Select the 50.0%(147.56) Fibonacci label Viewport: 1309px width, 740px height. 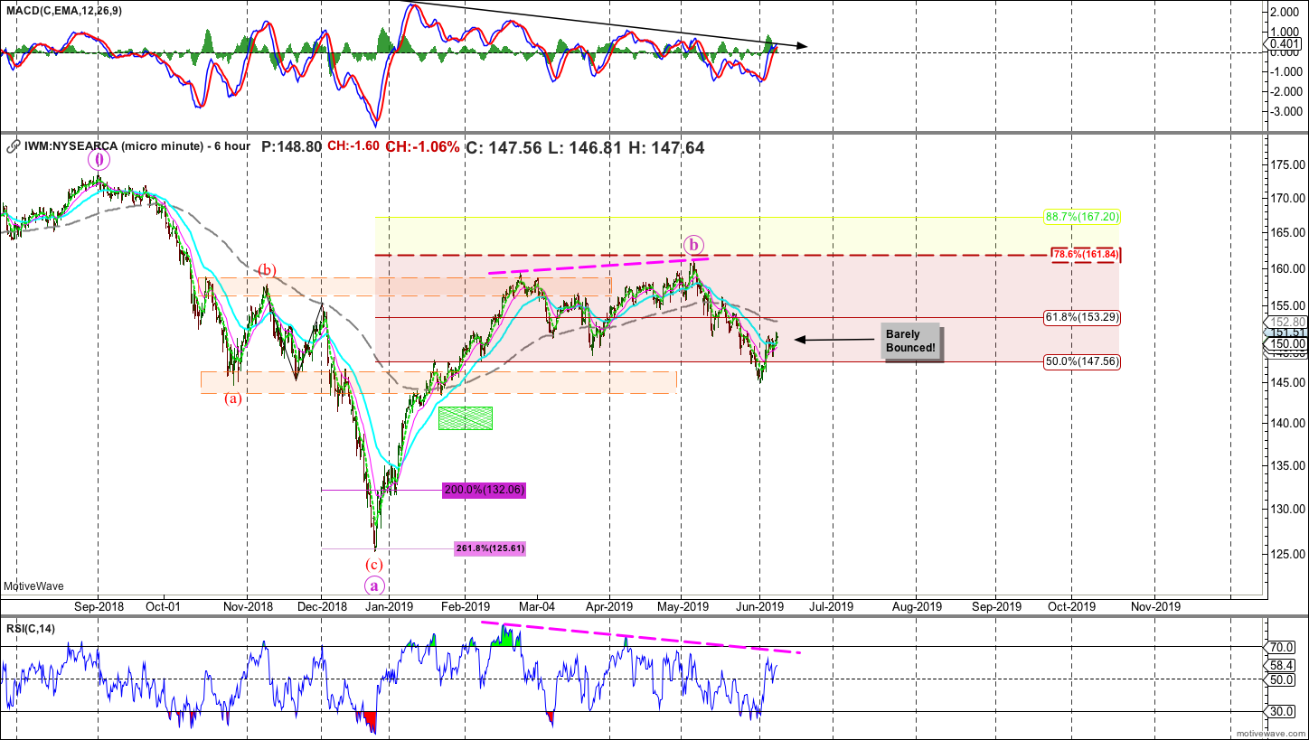pos(1082,361)
